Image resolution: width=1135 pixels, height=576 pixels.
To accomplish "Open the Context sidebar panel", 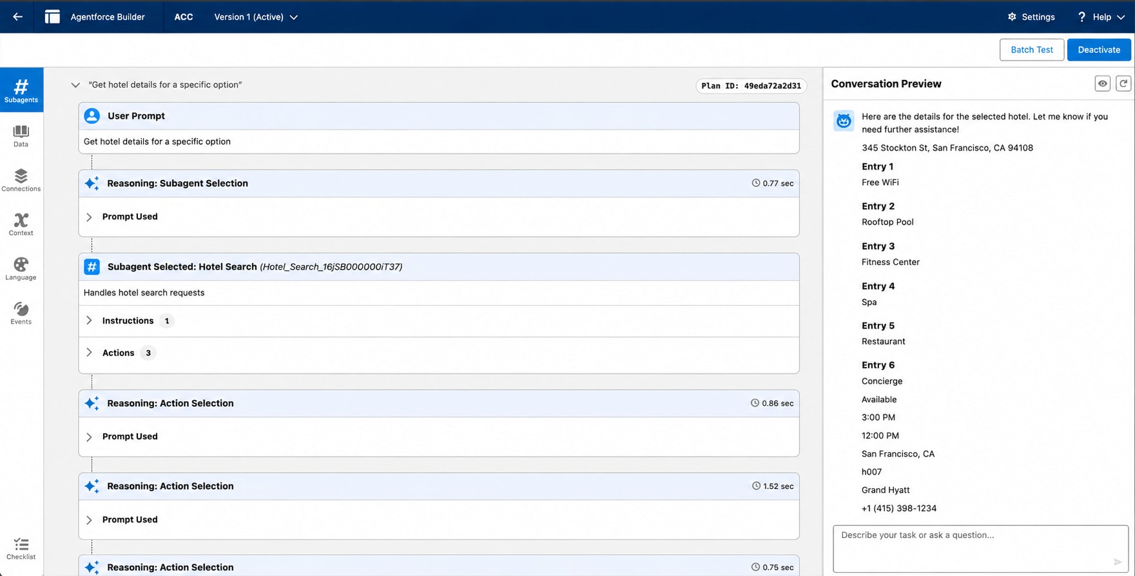I will 21,224.
